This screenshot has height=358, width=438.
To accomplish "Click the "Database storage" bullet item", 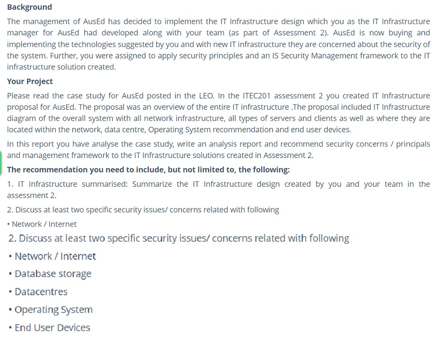I will (x=53, y=274).
